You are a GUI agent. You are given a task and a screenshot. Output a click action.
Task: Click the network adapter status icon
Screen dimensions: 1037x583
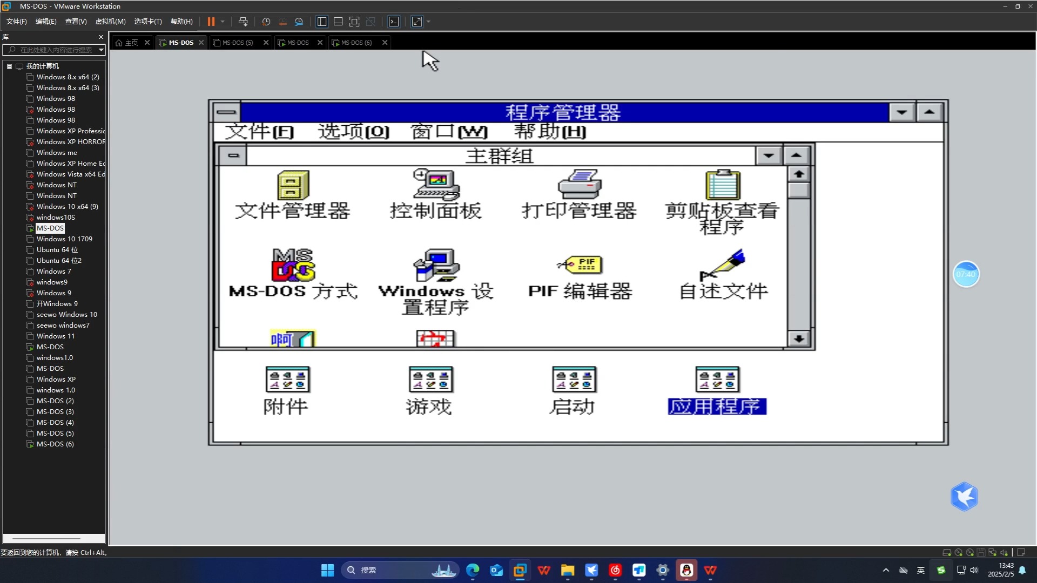pyautogui.click(x=992, y=552)
